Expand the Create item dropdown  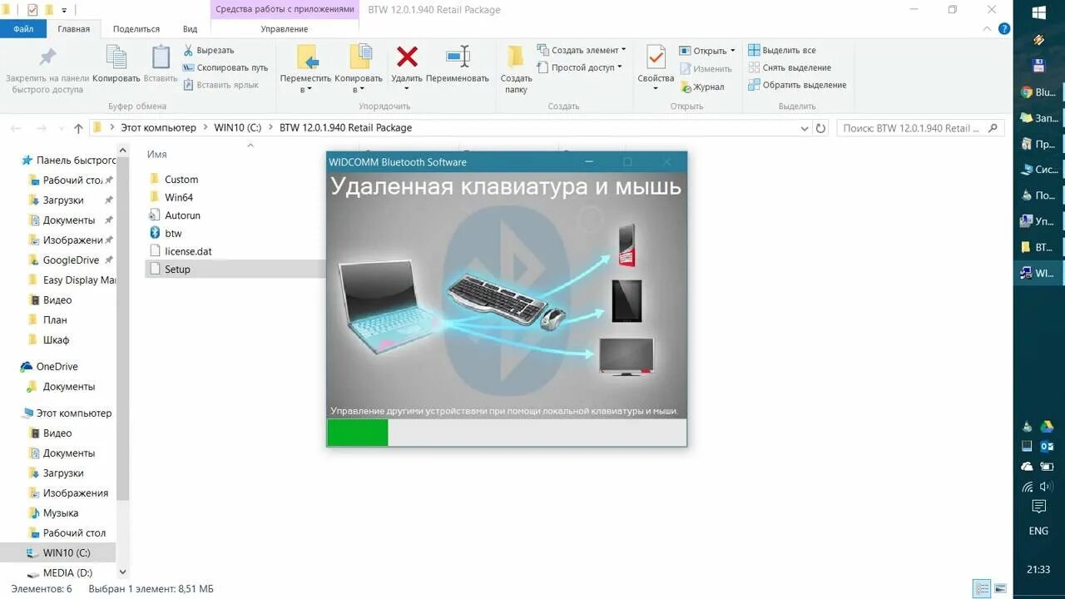pos(623,50)
